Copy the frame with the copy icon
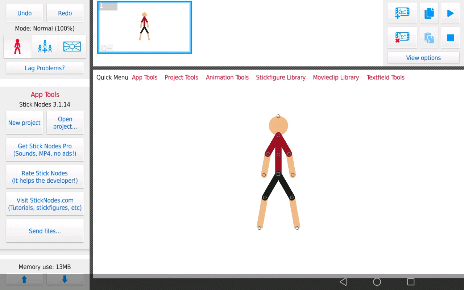 pos(429,13)
